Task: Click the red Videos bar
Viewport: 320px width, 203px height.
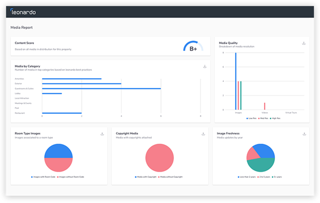Action: 265,106
